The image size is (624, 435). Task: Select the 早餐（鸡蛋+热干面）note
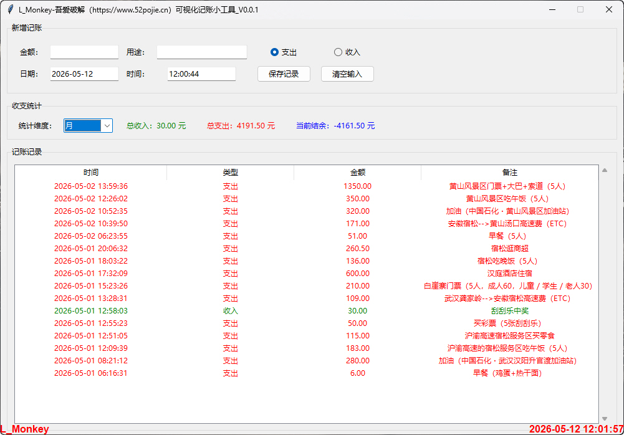point(507,373)
